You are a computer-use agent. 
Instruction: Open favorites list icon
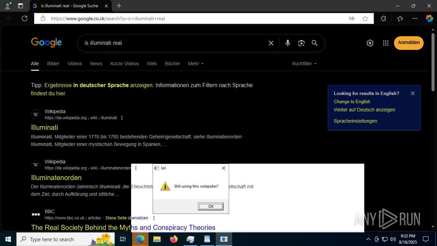click(400, 18)
